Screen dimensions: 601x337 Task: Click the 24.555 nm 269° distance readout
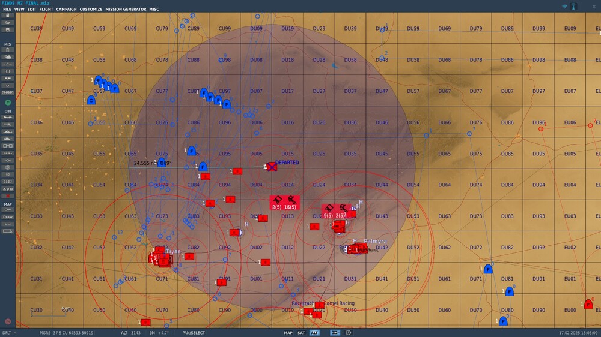tap(152, 163)
